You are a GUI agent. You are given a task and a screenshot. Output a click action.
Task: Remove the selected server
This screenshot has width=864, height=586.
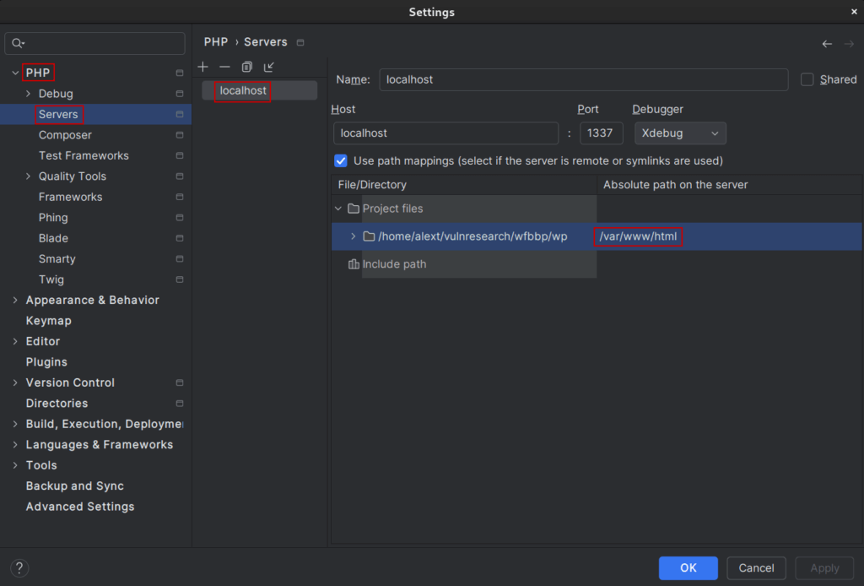pos(224,68)
